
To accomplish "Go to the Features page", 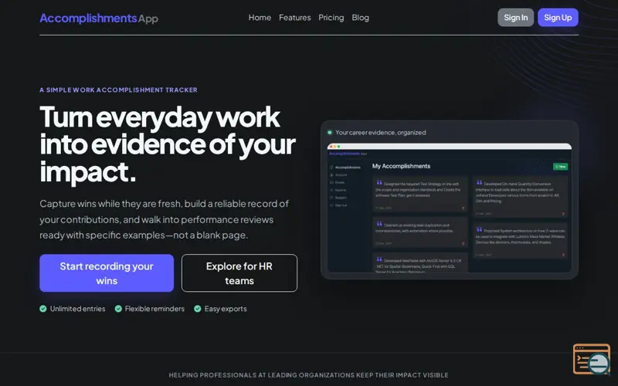I will pos(295,18).
